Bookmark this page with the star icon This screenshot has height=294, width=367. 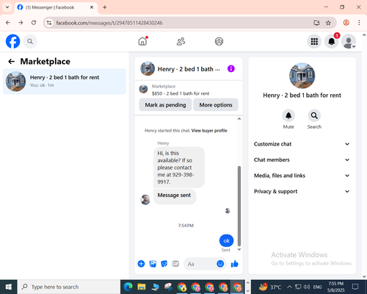coord(328,23)
